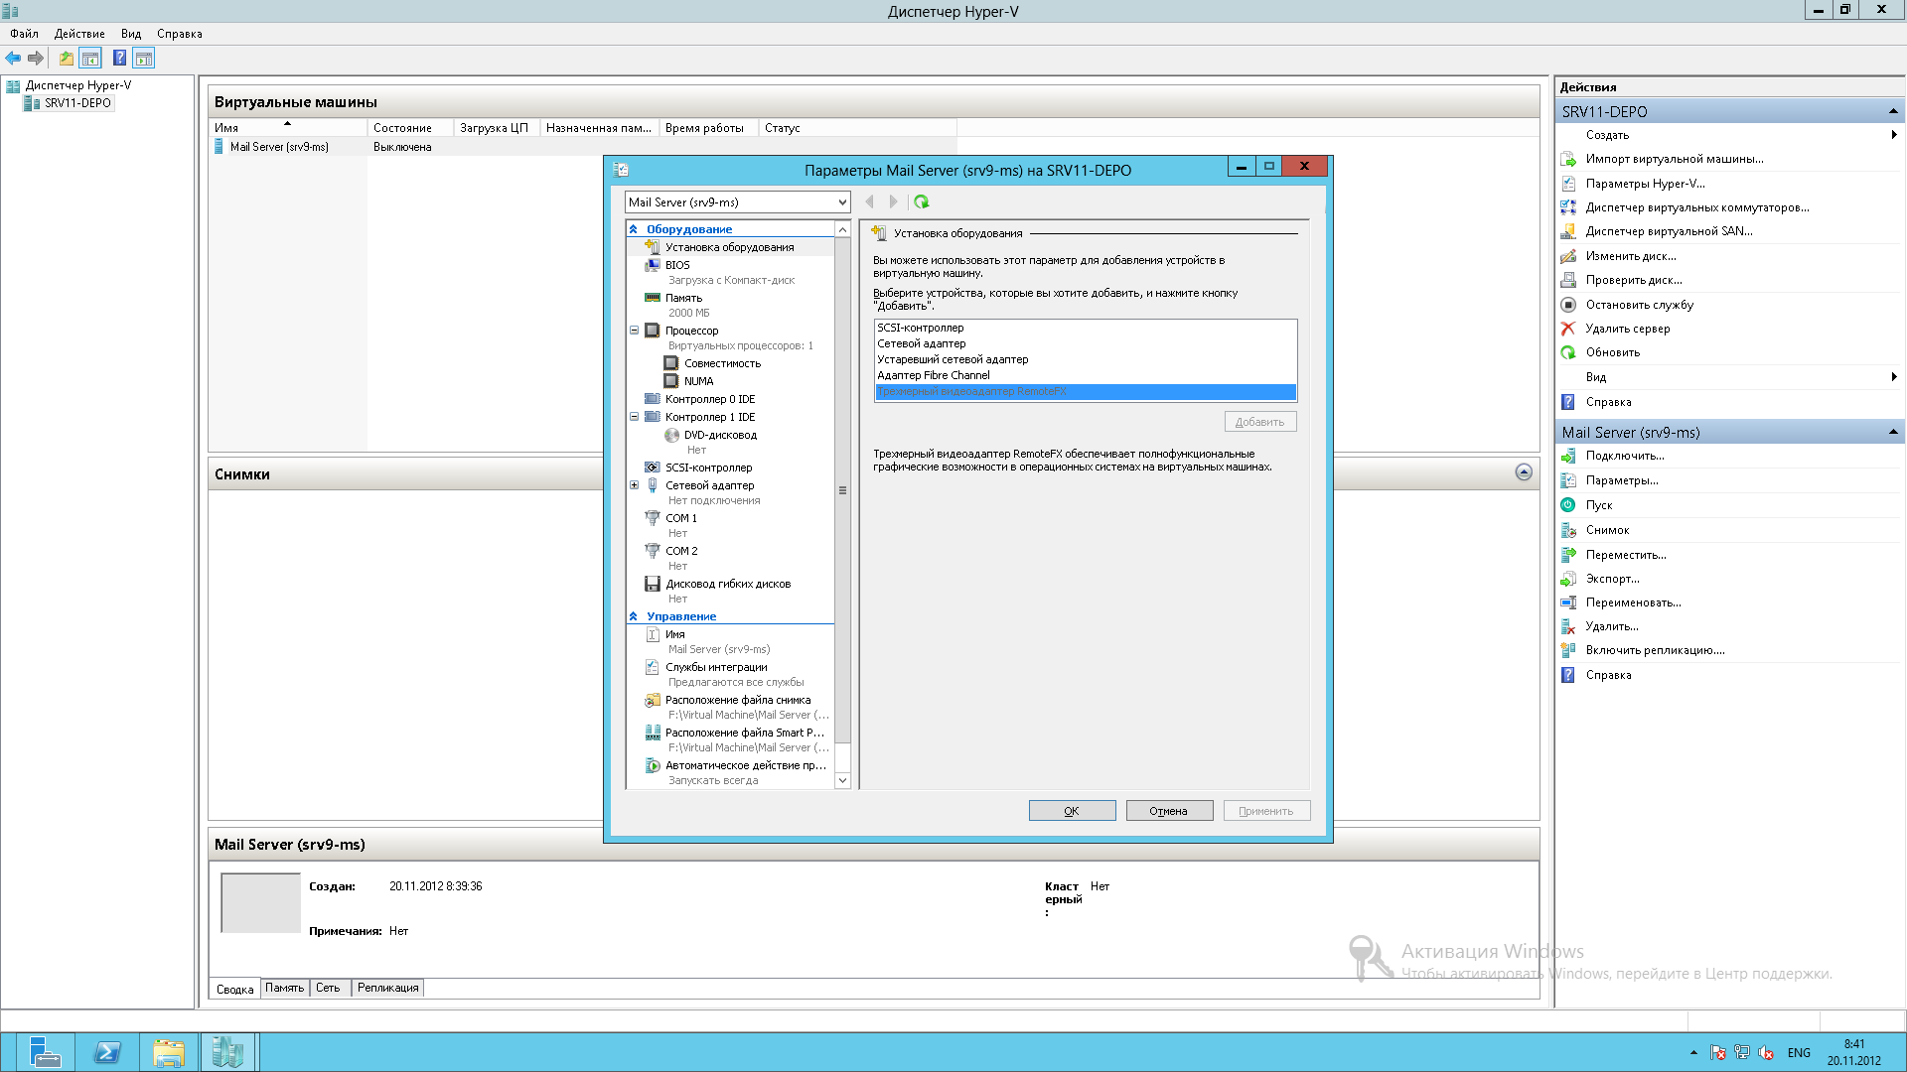Click Пуск to start virtual machine
The image size is (1907, 1072).
pos(1599,505)
